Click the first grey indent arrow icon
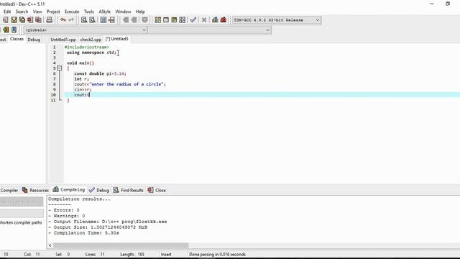The width and height of the screenshot is (460, 259). (x=126, y=20)
